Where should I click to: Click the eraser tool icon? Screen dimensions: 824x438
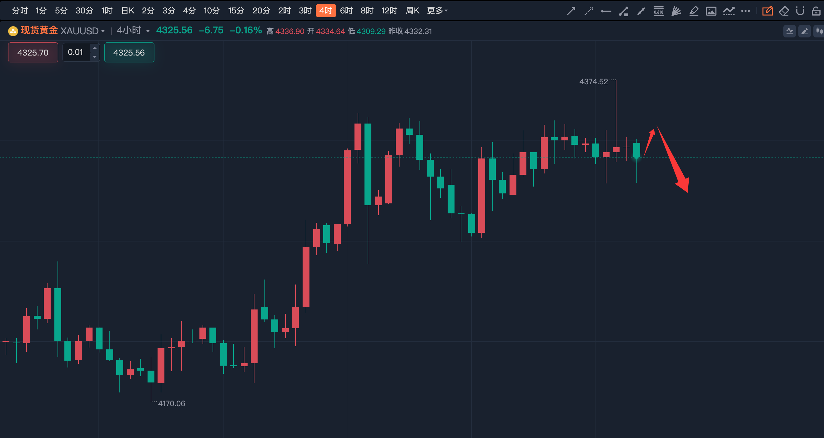[x=784, y=11]
